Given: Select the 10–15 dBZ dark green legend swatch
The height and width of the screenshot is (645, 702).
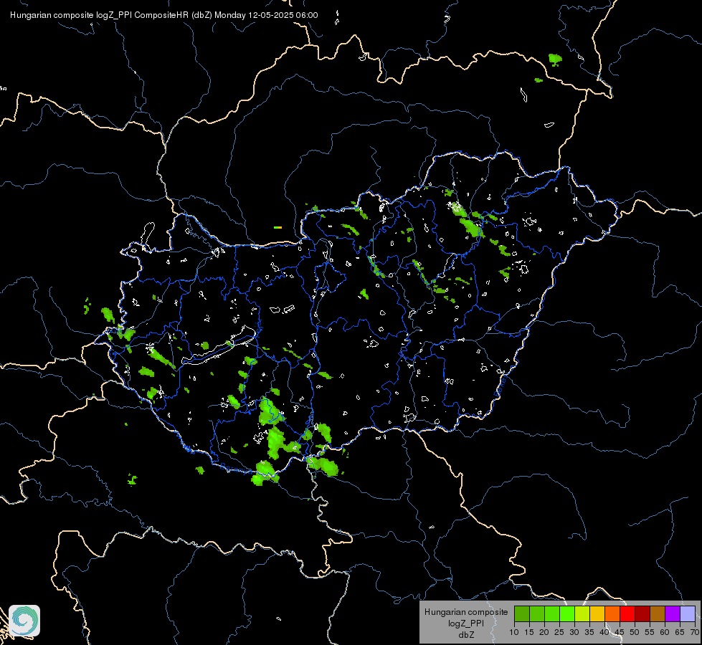Looking at the screenshot, I should (522, 613).
